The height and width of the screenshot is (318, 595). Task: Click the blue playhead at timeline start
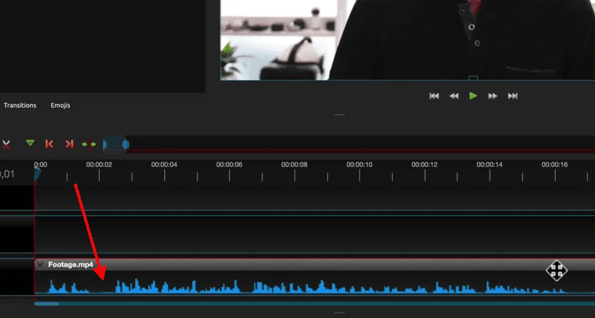(x=37, y=174)
